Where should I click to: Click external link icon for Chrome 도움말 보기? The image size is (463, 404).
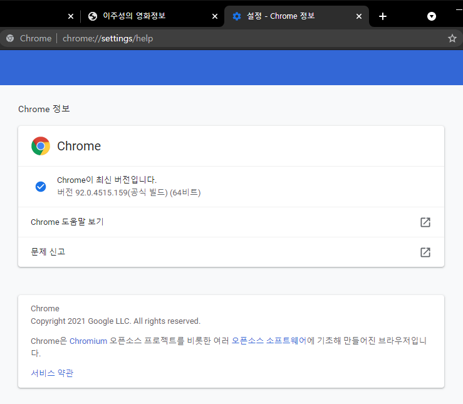(x=425, y=222)
